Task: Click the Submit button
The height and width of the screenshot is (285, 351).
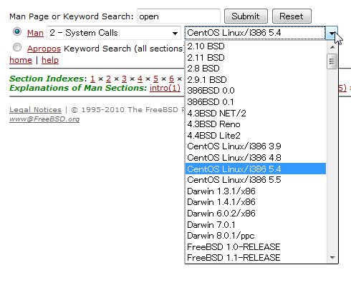Action: pos(246,16)
